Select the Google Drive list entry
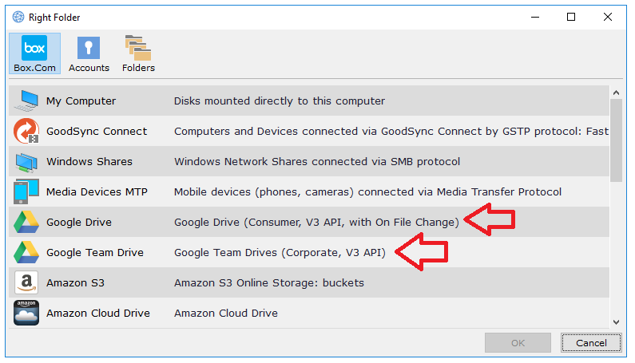 point(79,223)
